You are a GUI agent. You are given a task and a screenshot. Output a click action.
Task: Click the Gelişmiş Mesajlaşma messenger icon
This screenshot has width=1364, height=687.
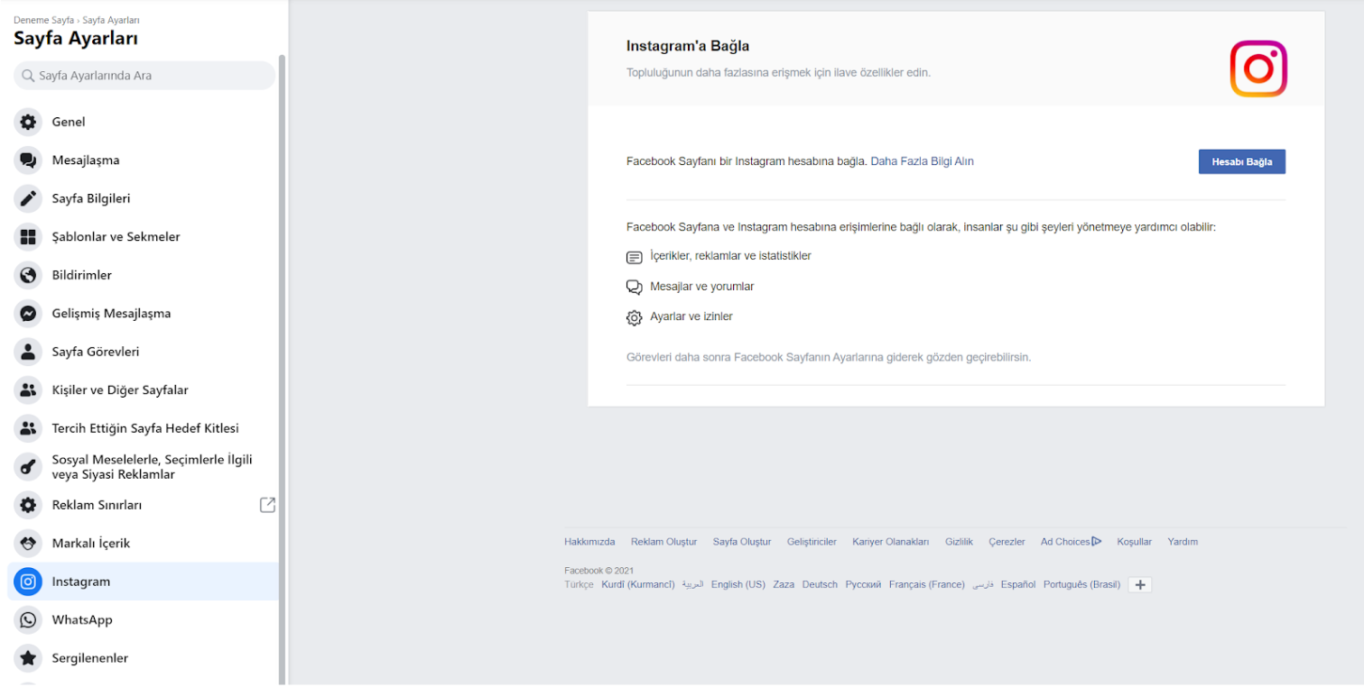pyautogui.click(x=28, y=314)
